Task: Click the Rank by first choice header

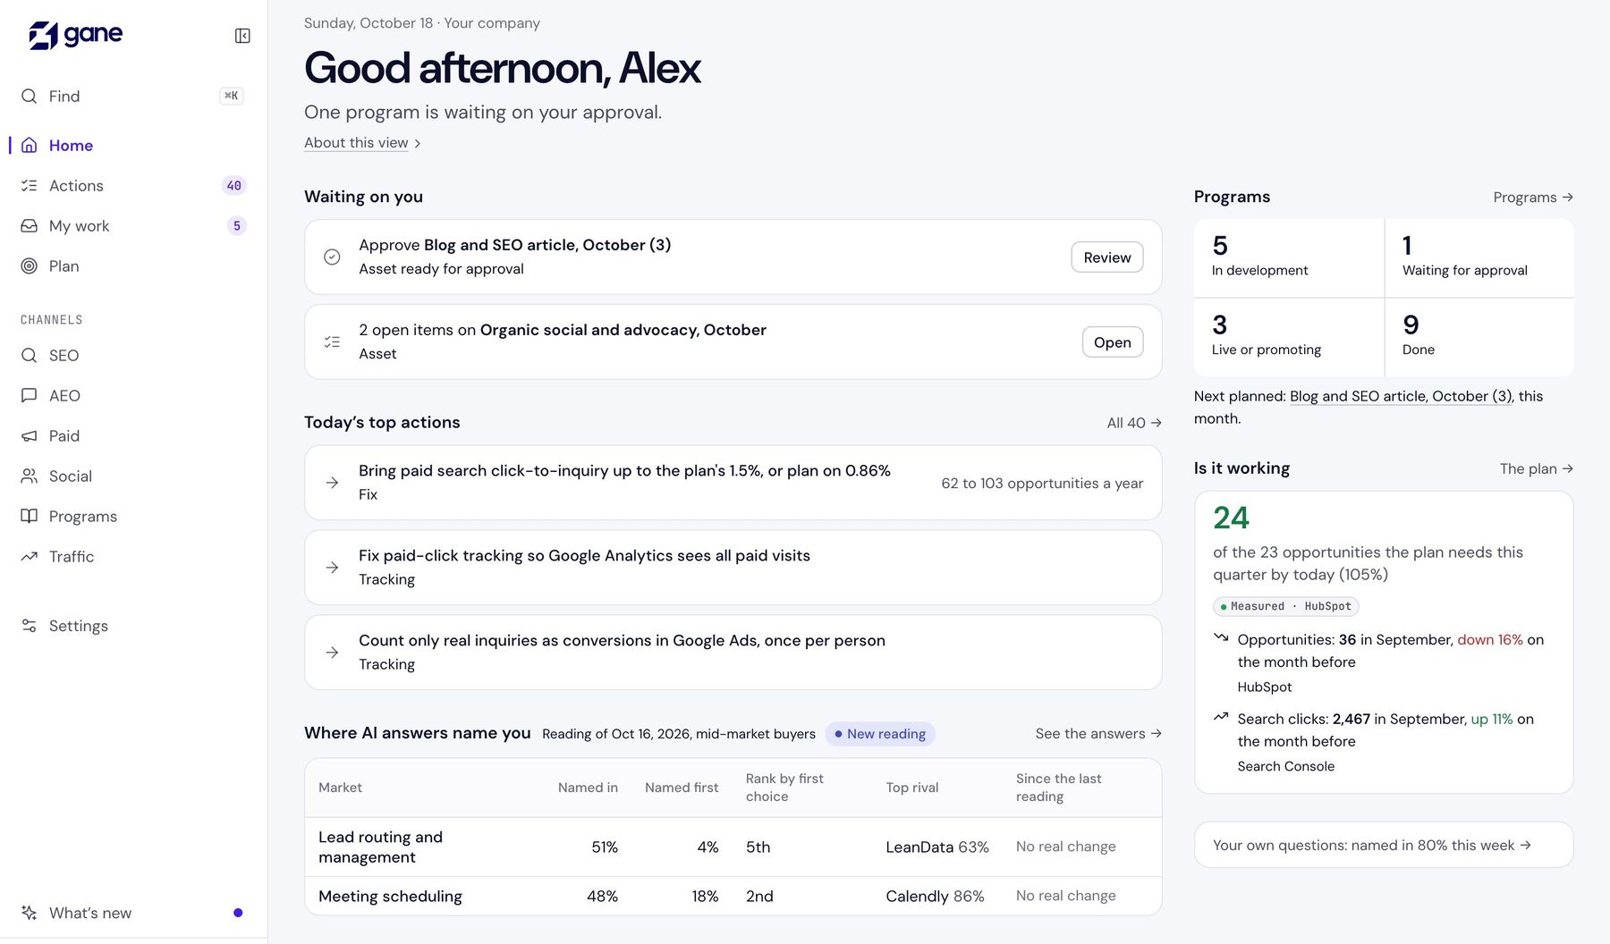Action: pos(784,788)
